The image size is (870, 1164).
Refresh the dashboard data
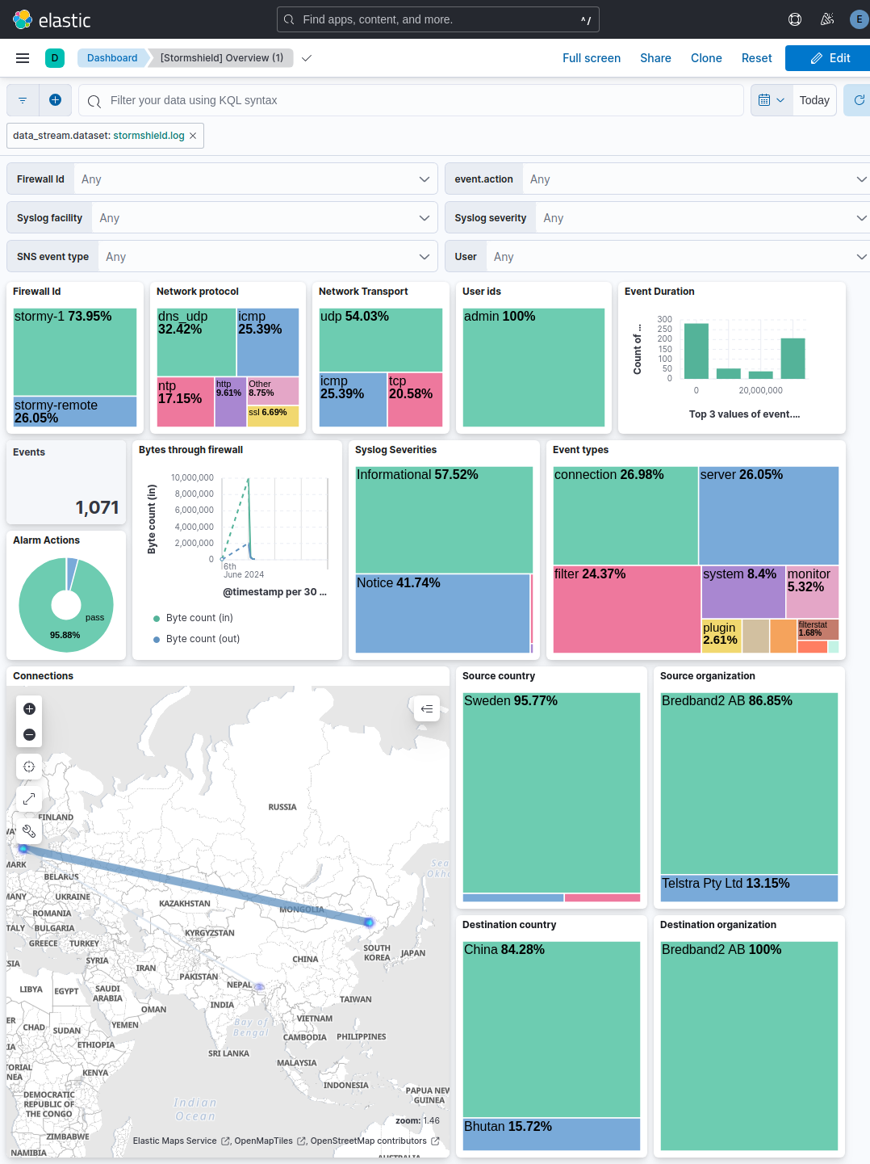pyautogui.click(x=858, y=99)
